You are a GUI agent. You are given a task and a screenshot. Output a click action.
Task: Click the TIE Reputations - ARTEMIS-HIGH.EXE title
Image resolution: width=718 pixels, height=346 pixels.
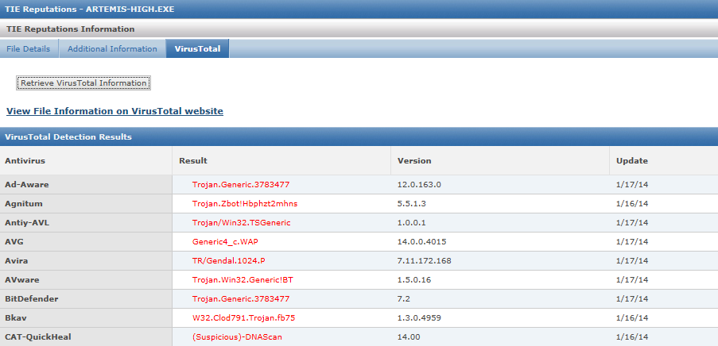[89, 9]
